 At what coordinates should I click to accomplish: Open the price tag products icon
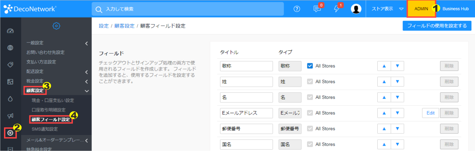(10, 65)
